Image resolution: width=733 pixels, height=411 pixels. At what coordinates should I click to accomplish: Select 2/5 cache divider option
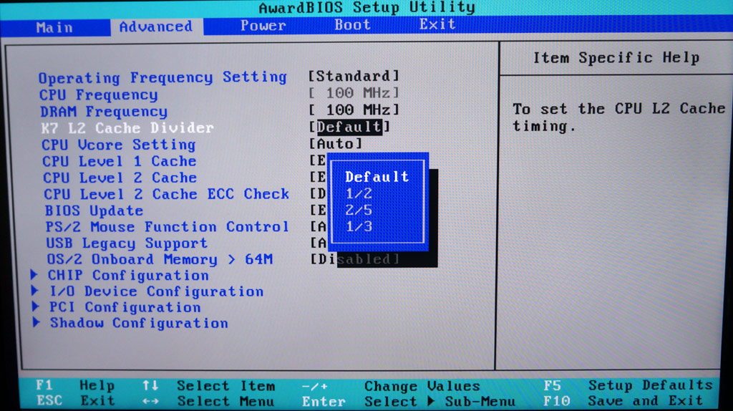click(x=359, y=210)
